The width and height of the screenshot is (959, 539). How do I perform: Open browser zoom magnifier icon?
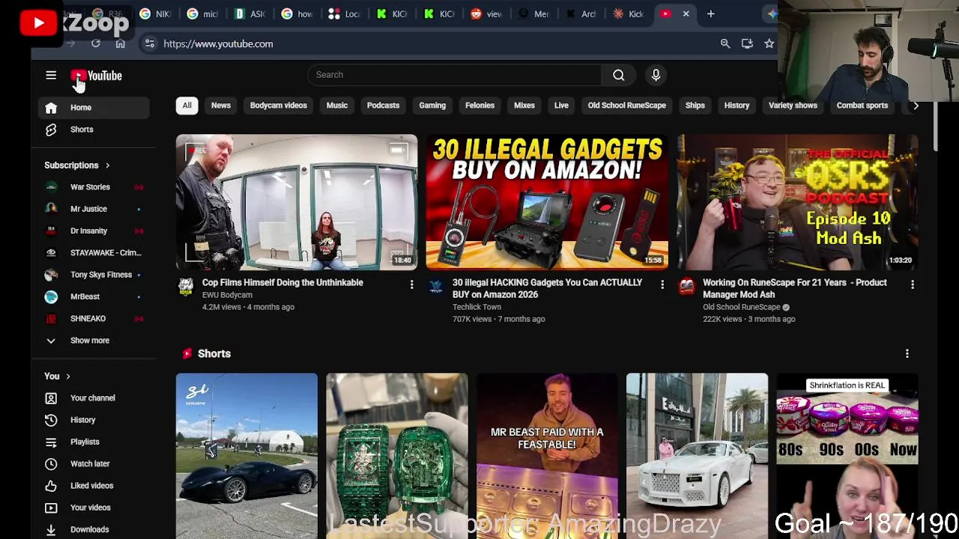pyautogui.click(x=725, y=44)
